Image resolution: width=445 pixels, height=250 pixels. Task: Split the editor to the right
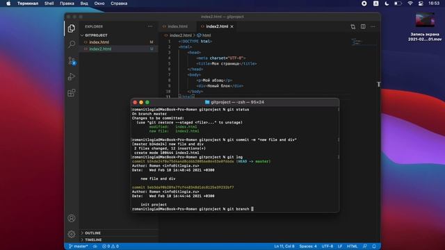tap(363, 26)
